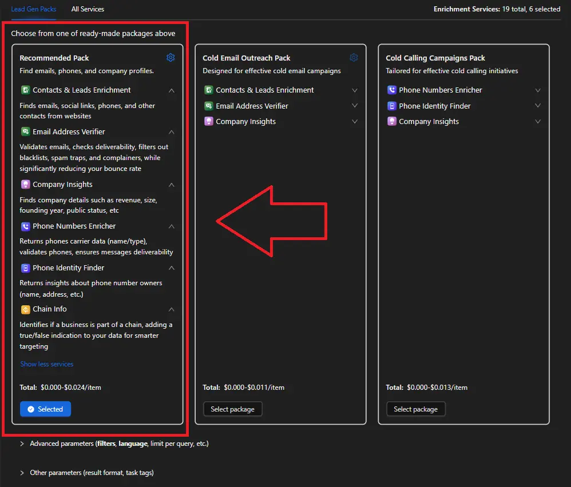Click Contacts & Leads Enrichment icon in Recommended Pack
The image size is (571, 487).
25,90
